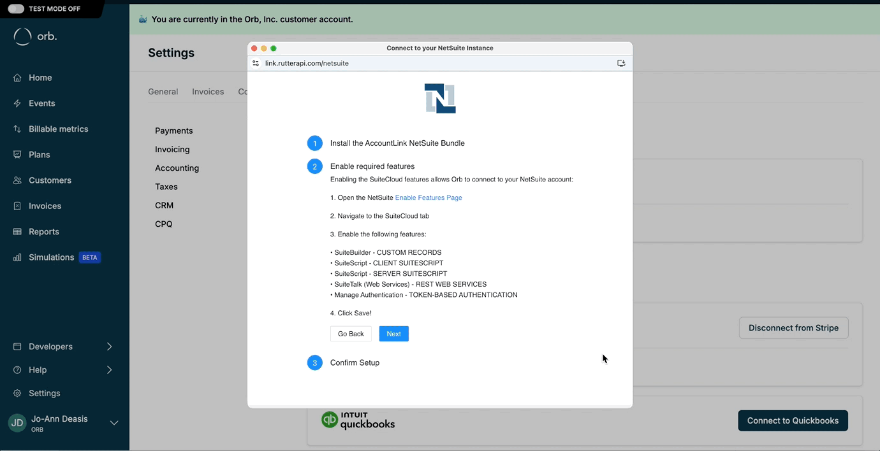Click the Developers window icon
The height and width of the screenshot is (451, 880).
pyautogui.click(x=17, y=347)
